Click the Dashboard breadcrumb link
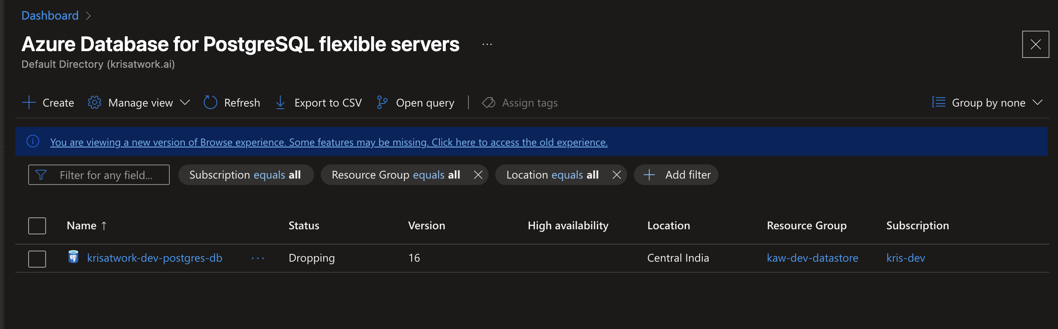 tap(50, 16)
